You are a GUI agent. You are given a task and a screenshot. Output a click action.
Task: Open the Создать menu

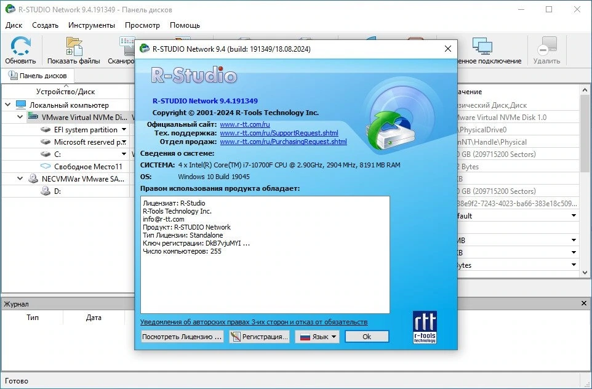click(46, 25)
